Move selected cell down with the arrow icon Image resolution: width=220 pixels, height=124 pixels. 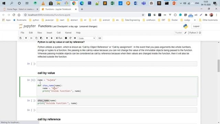52,38
